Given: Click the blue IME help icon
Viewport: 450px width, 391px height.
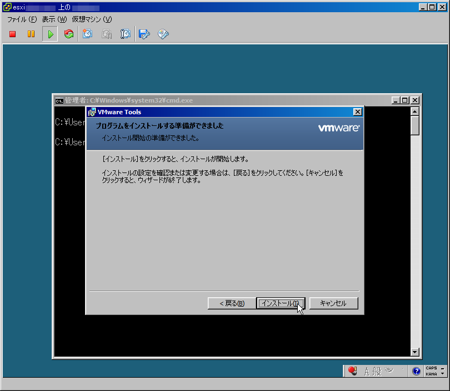Looking at the screenshot, I should pyautogui.click(x=416, y=371).
